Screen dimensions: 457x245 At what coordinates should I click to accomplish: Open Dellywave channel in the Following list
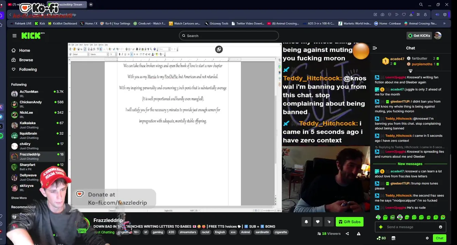point(37,177)
